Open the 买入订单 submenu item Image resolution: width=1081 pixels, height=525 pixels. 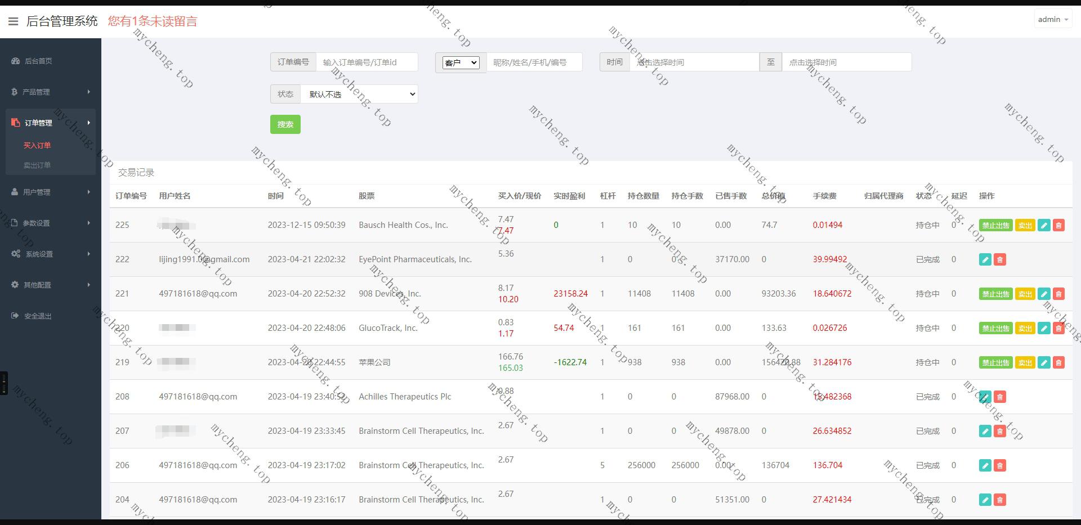(x=37, y=145)
